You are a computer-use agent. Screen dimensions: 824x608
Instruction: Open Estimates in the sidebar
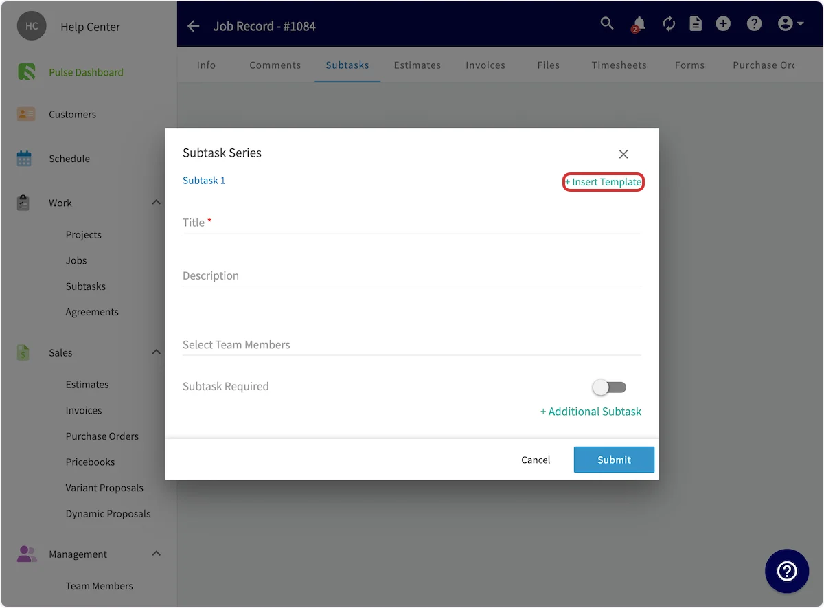tap(87, 385)
